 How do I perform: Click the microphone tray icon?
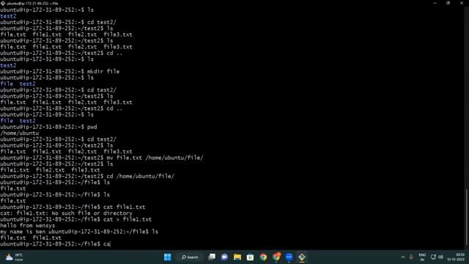click(411, 257)
